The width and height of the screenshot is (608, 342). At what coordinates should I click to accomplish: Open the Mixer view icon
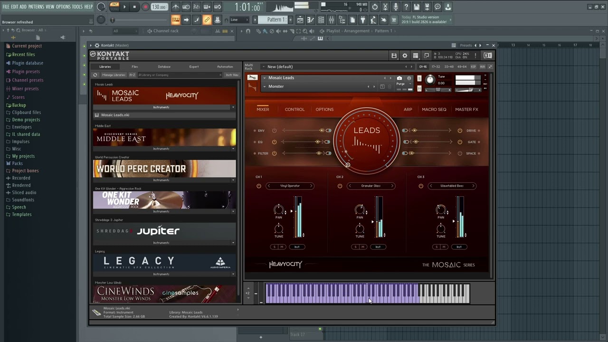(332, 20)
